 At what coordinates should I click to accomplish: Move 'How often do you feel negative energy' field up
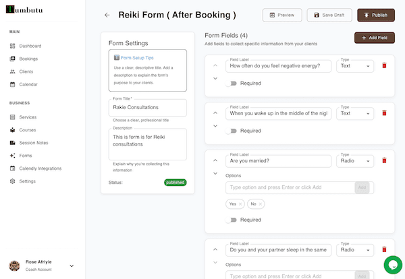click(x=215, y=65)
